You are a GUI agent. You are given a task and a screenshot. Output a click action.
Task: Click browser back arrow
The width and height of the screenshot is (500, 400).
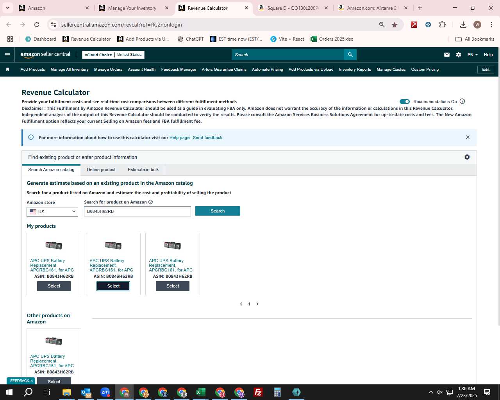[9, 25]
